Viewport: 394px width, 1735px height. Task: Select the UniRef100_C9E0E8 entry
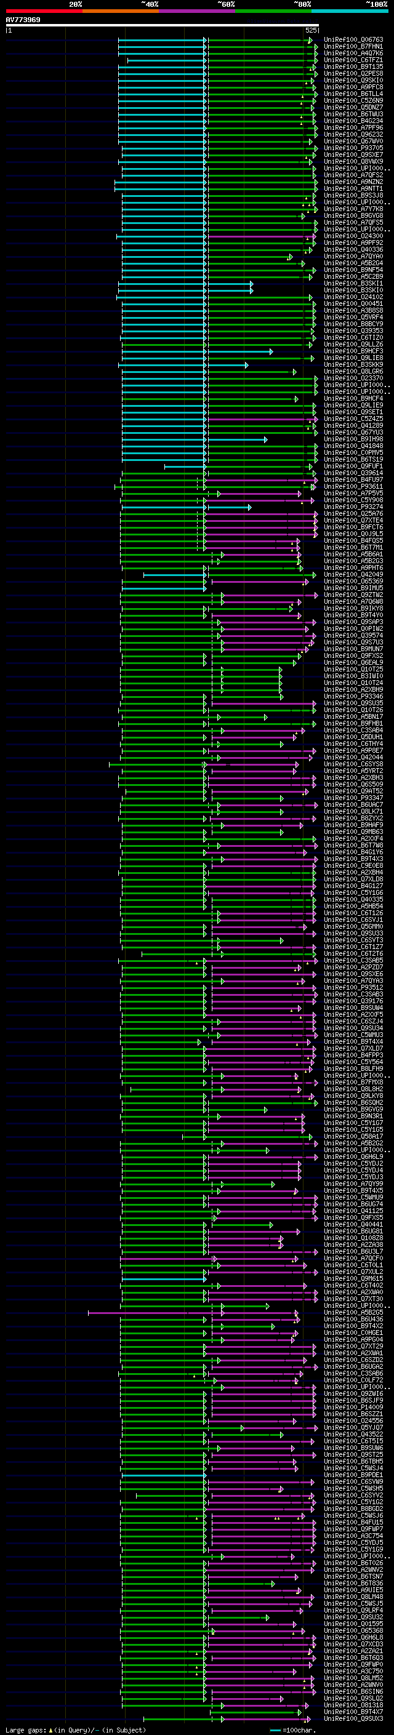click(353, 865)
